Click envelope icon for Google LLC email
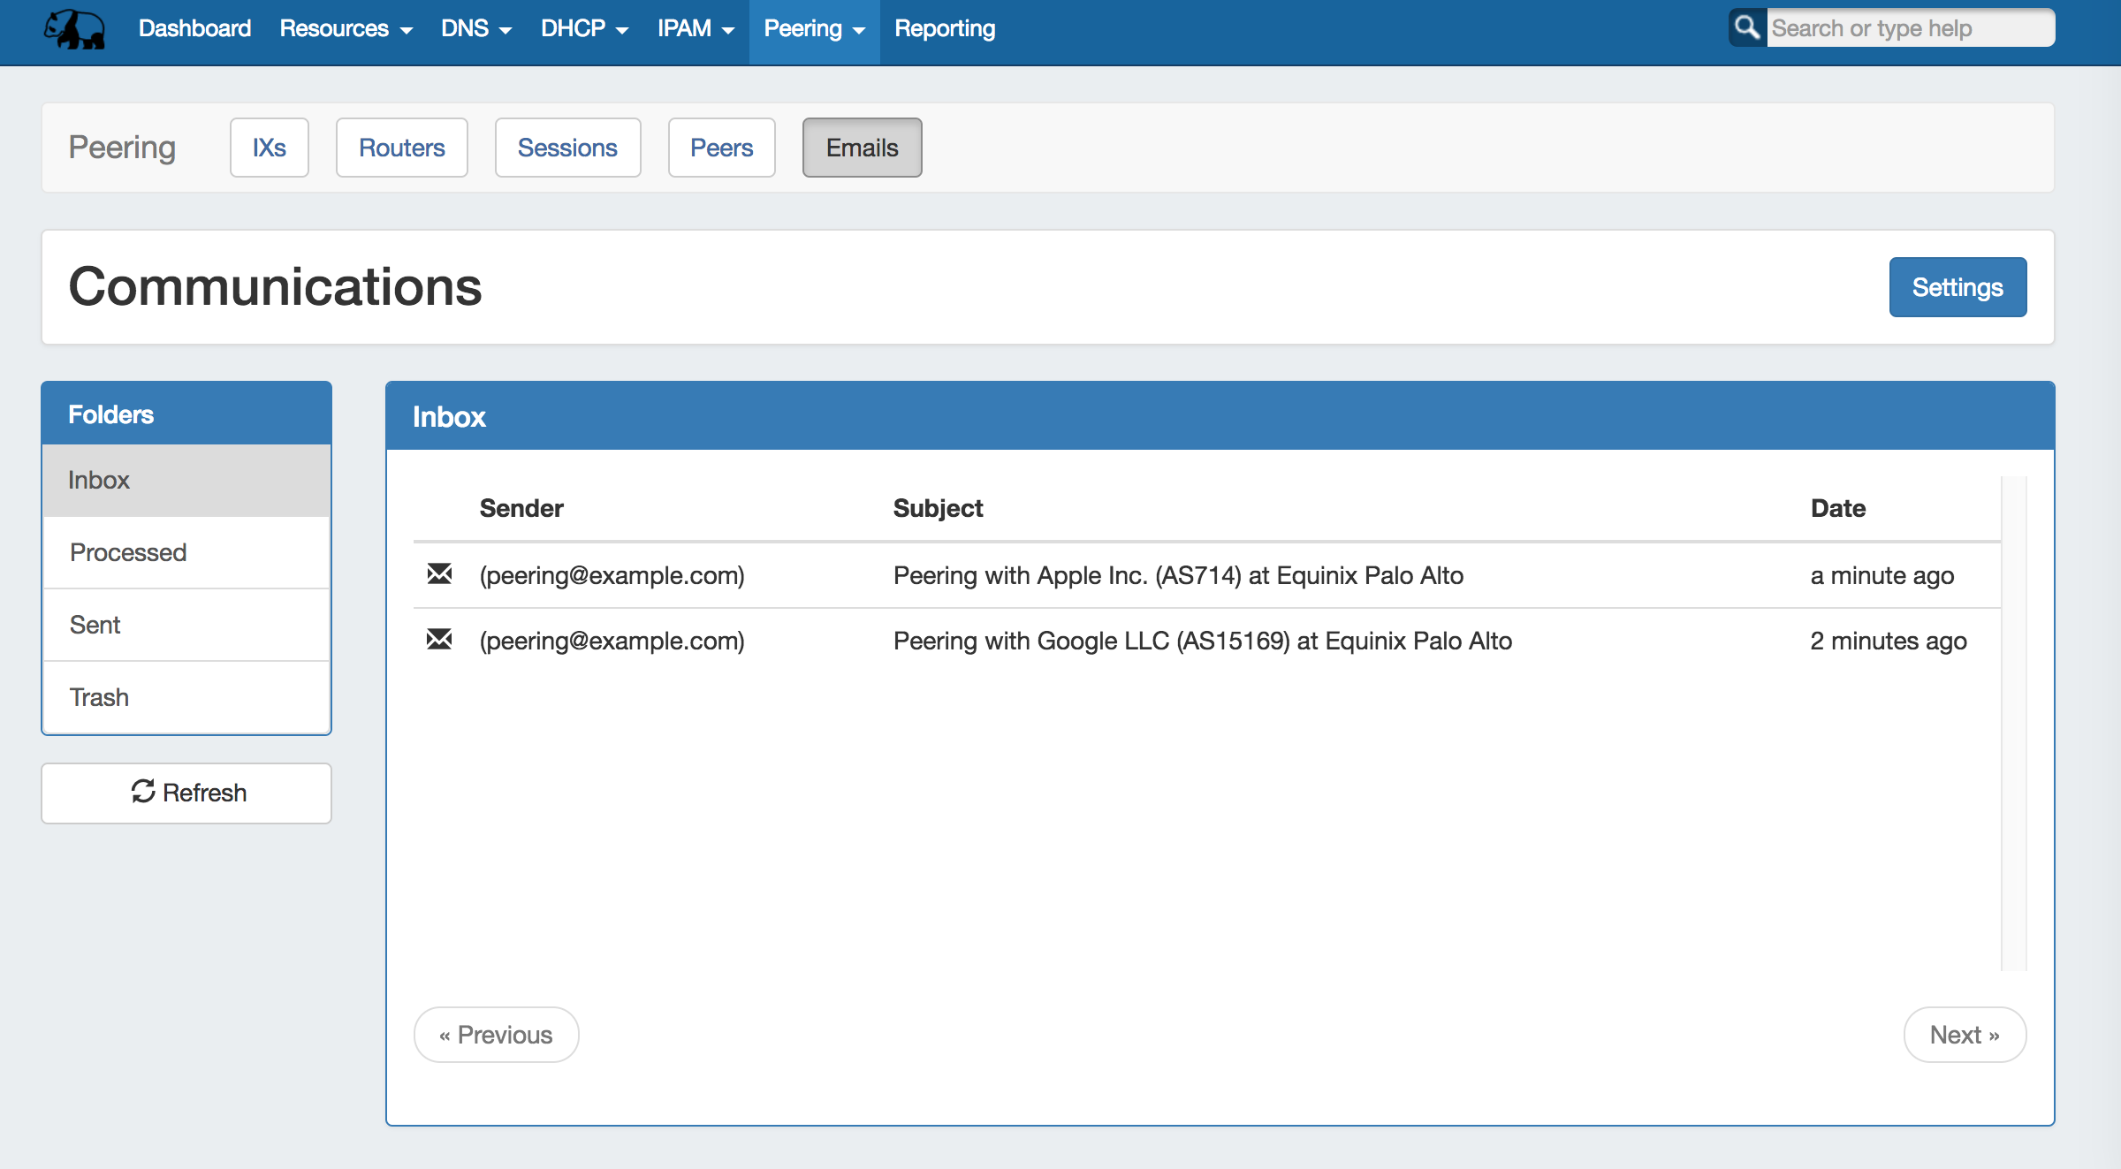 [x=439, y=640]
